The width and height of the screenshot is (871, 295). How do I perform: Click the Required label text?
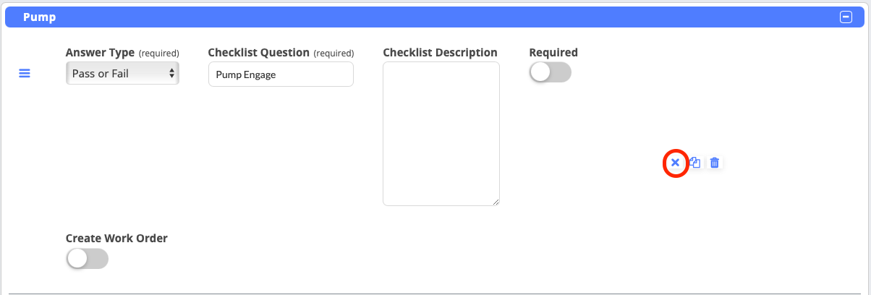click(553, 53)
